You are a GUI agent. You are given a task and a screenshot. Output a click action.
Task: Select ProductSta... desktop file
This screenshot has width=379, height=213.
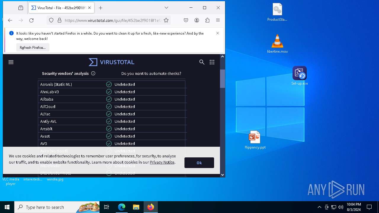[277, 12]
